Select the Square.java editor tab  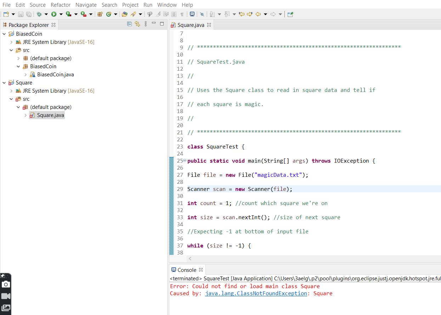point(191,25)
